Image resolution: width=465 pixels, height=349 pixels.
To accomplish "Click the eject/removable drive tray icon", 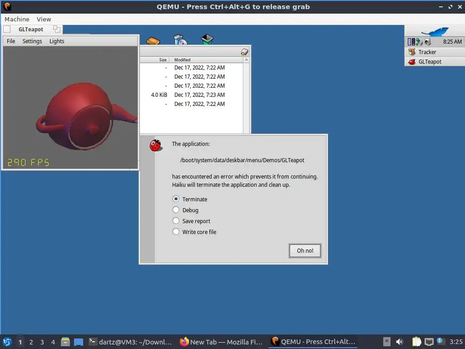I will tap(387, 342).
